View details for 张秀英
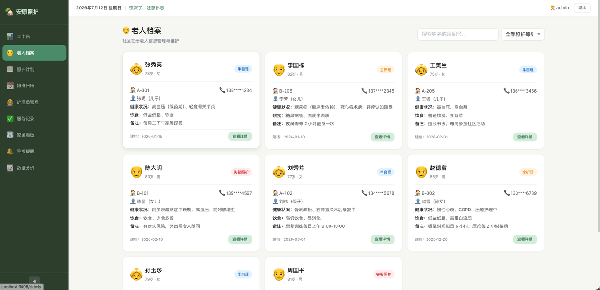 [x=240, y=137]
